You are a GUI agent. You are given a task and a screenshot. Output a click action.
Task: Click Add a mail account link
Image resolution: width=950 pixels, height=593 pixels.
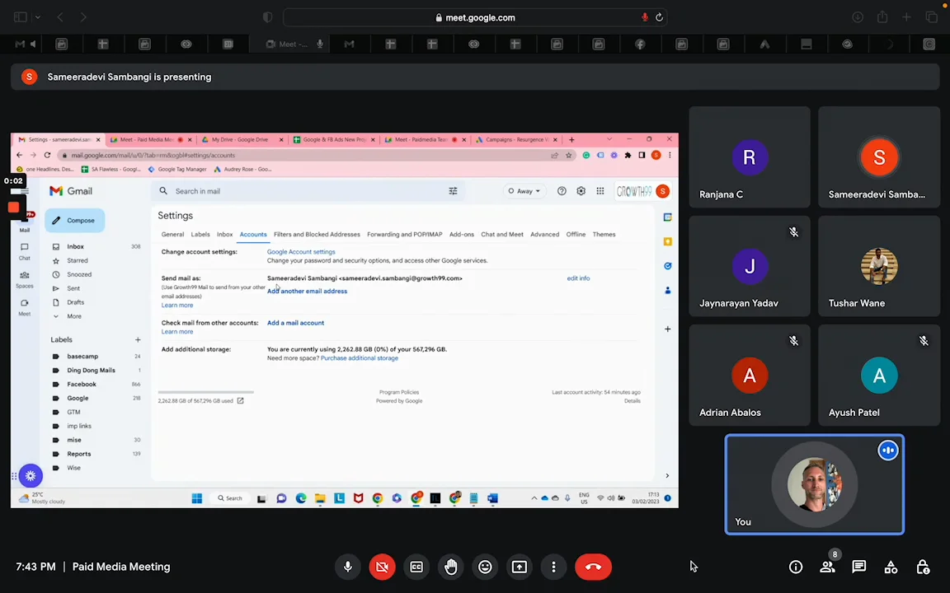point(296,323)
